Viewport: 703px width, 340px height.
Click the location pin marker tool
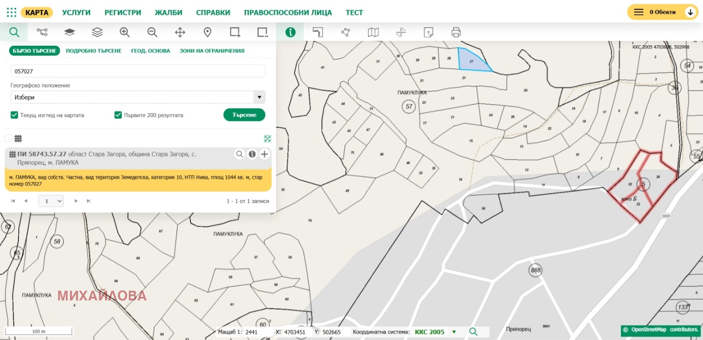click(207, 32)
